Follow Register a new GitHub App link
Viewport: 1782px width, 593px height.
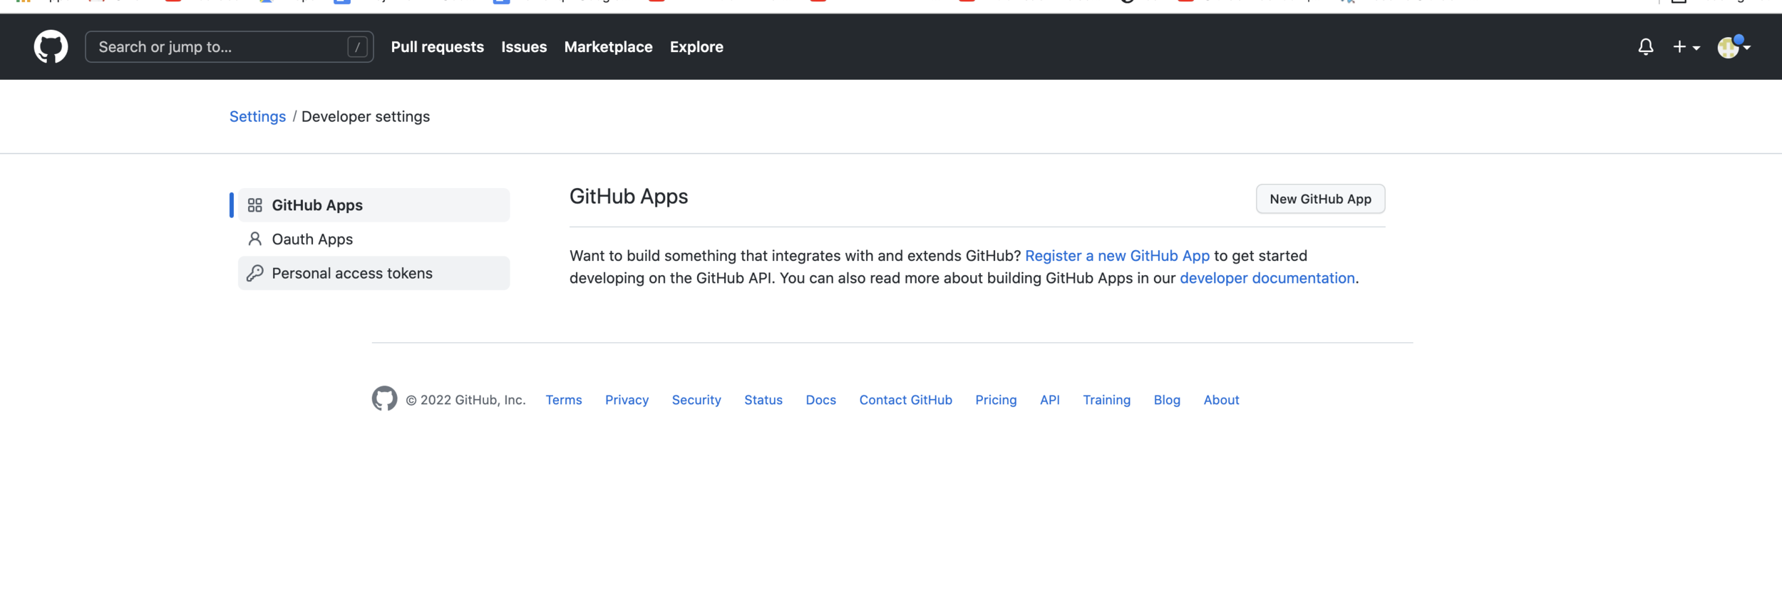[1117, 256]
